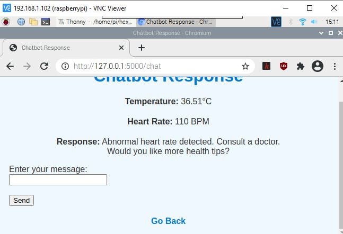The image size is (343, 234).
Task: Follow the Go Back link
Action: tap(168, 221)
